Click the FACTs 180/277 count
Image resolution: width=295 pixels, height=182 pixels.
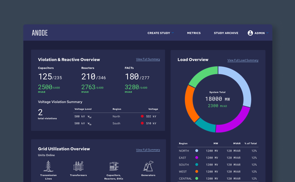(x=137, y=77)
